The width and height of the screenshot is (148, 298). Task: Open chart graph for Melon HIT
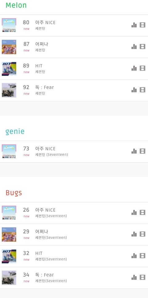[134, 68]
